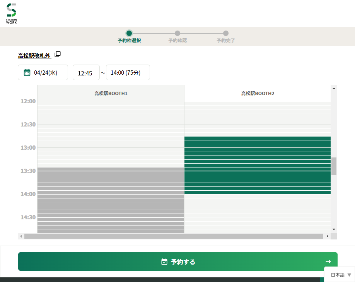Open the 日本語 language dropdown
This screenshot has height=282, width=355.
pos(340,275)
